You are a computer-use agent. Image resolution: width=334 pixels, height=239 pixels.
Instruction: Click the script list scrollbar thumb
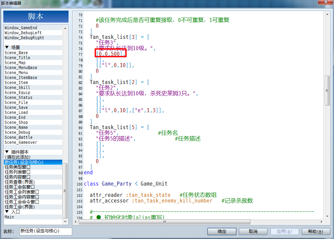[65, 191]
